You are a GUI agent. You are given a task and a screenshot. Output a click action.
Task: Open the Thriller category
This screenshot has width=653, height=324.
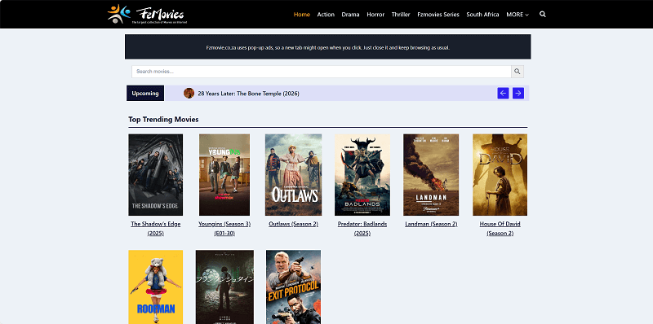[x=401, y=15]
